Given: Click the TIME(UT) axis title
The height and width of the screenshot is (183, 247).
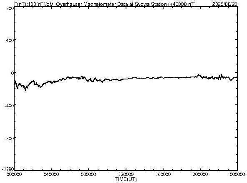Looking at the screenshot, I should pyautogui.click(x=126, y=179).
